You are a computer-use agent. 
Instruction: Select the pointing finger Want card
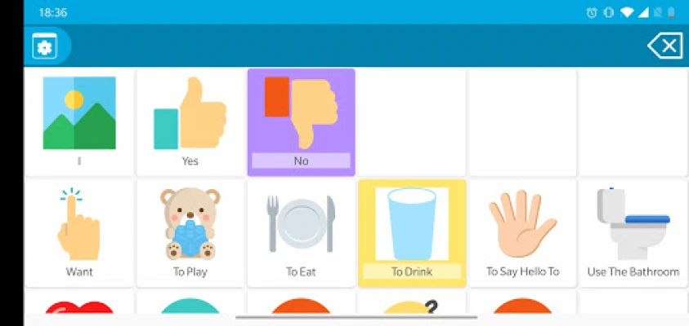79,233
